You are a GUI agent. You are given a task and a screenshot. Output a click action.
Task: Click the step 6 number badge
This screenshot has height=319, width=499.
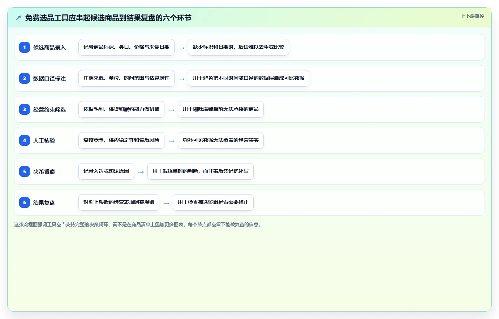tap(25, 202)
